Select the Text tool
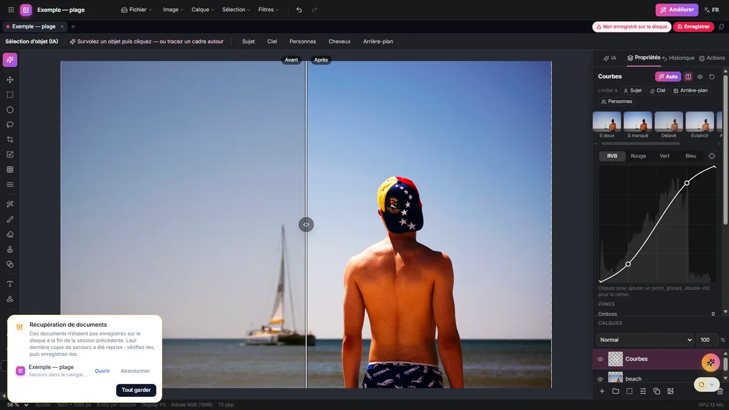729x410 pixels. tap(10, 284)
